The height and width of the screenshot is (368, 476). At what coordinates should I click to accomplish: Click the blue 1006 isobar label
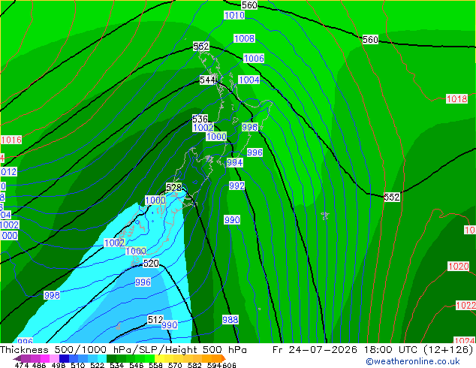pos(254,59)
